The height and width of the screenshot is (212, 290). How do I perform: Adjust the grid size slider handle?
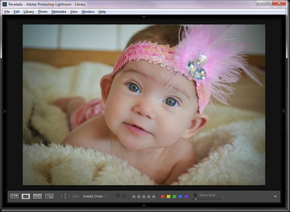click(196, 199)
